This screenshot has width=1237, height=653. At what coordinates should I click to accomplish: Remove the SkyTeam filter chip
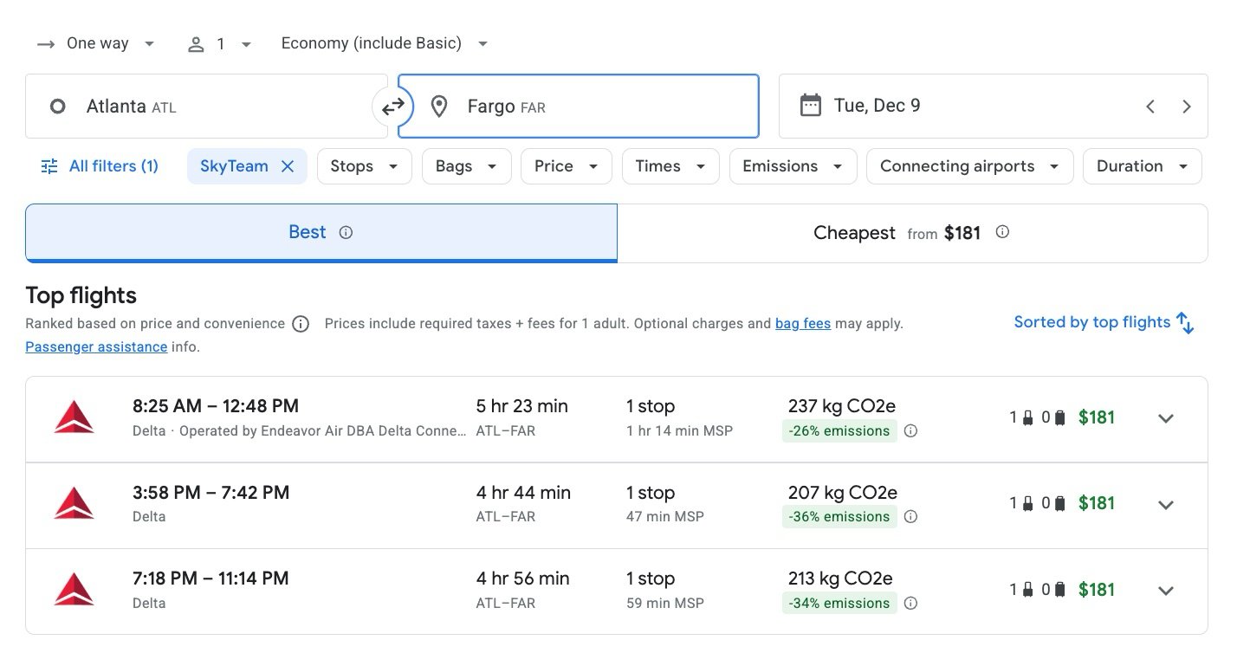point(288,165)
